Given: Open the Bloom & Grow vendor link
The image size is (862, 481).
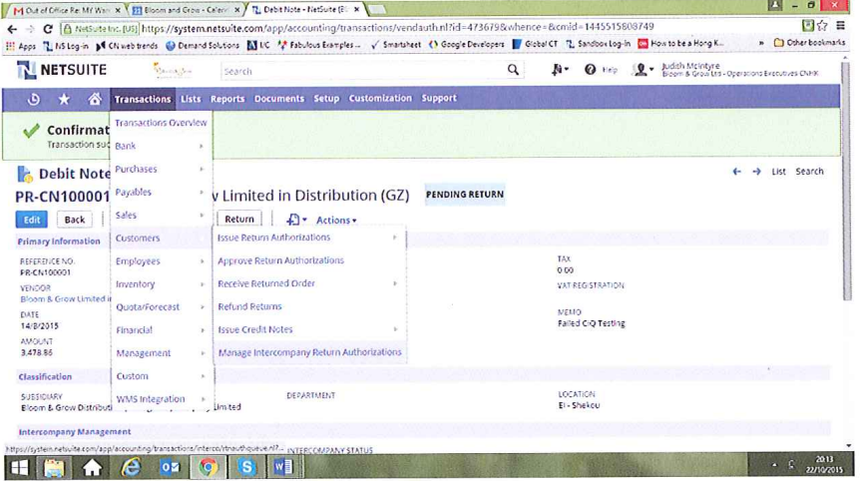Looking at the screenshot, I should 65,299.
